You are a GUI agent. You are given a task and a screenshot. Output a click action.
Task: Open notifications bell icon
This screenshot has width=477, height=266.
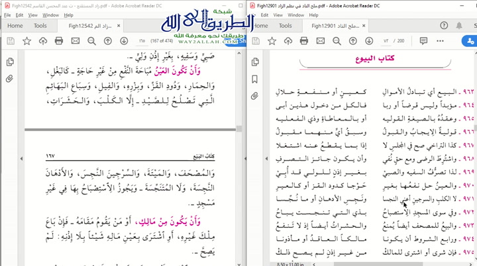point(459,26)
